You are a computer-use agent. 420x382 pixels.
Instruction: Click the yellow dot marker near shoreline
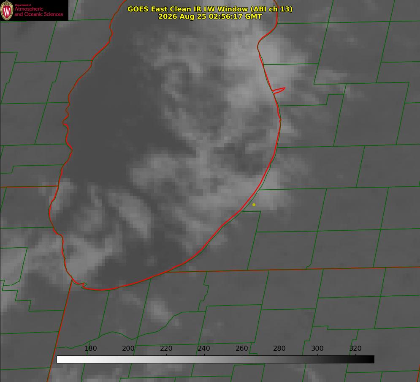[254, 205]
